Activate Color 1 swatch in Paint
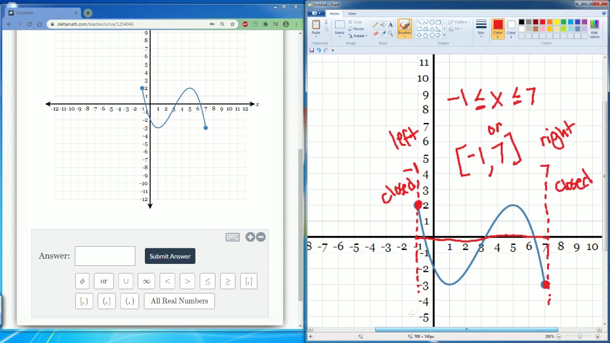The image size is (610, 343). pyautogui.click(x=498, y=29)
